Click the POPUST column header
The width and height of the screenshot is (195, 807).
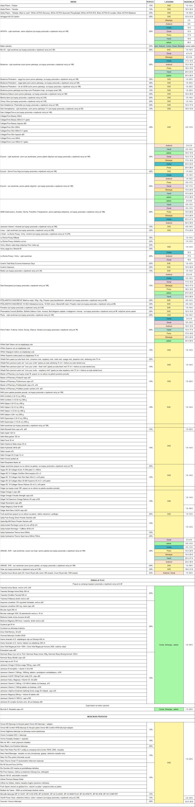[151, 2]
